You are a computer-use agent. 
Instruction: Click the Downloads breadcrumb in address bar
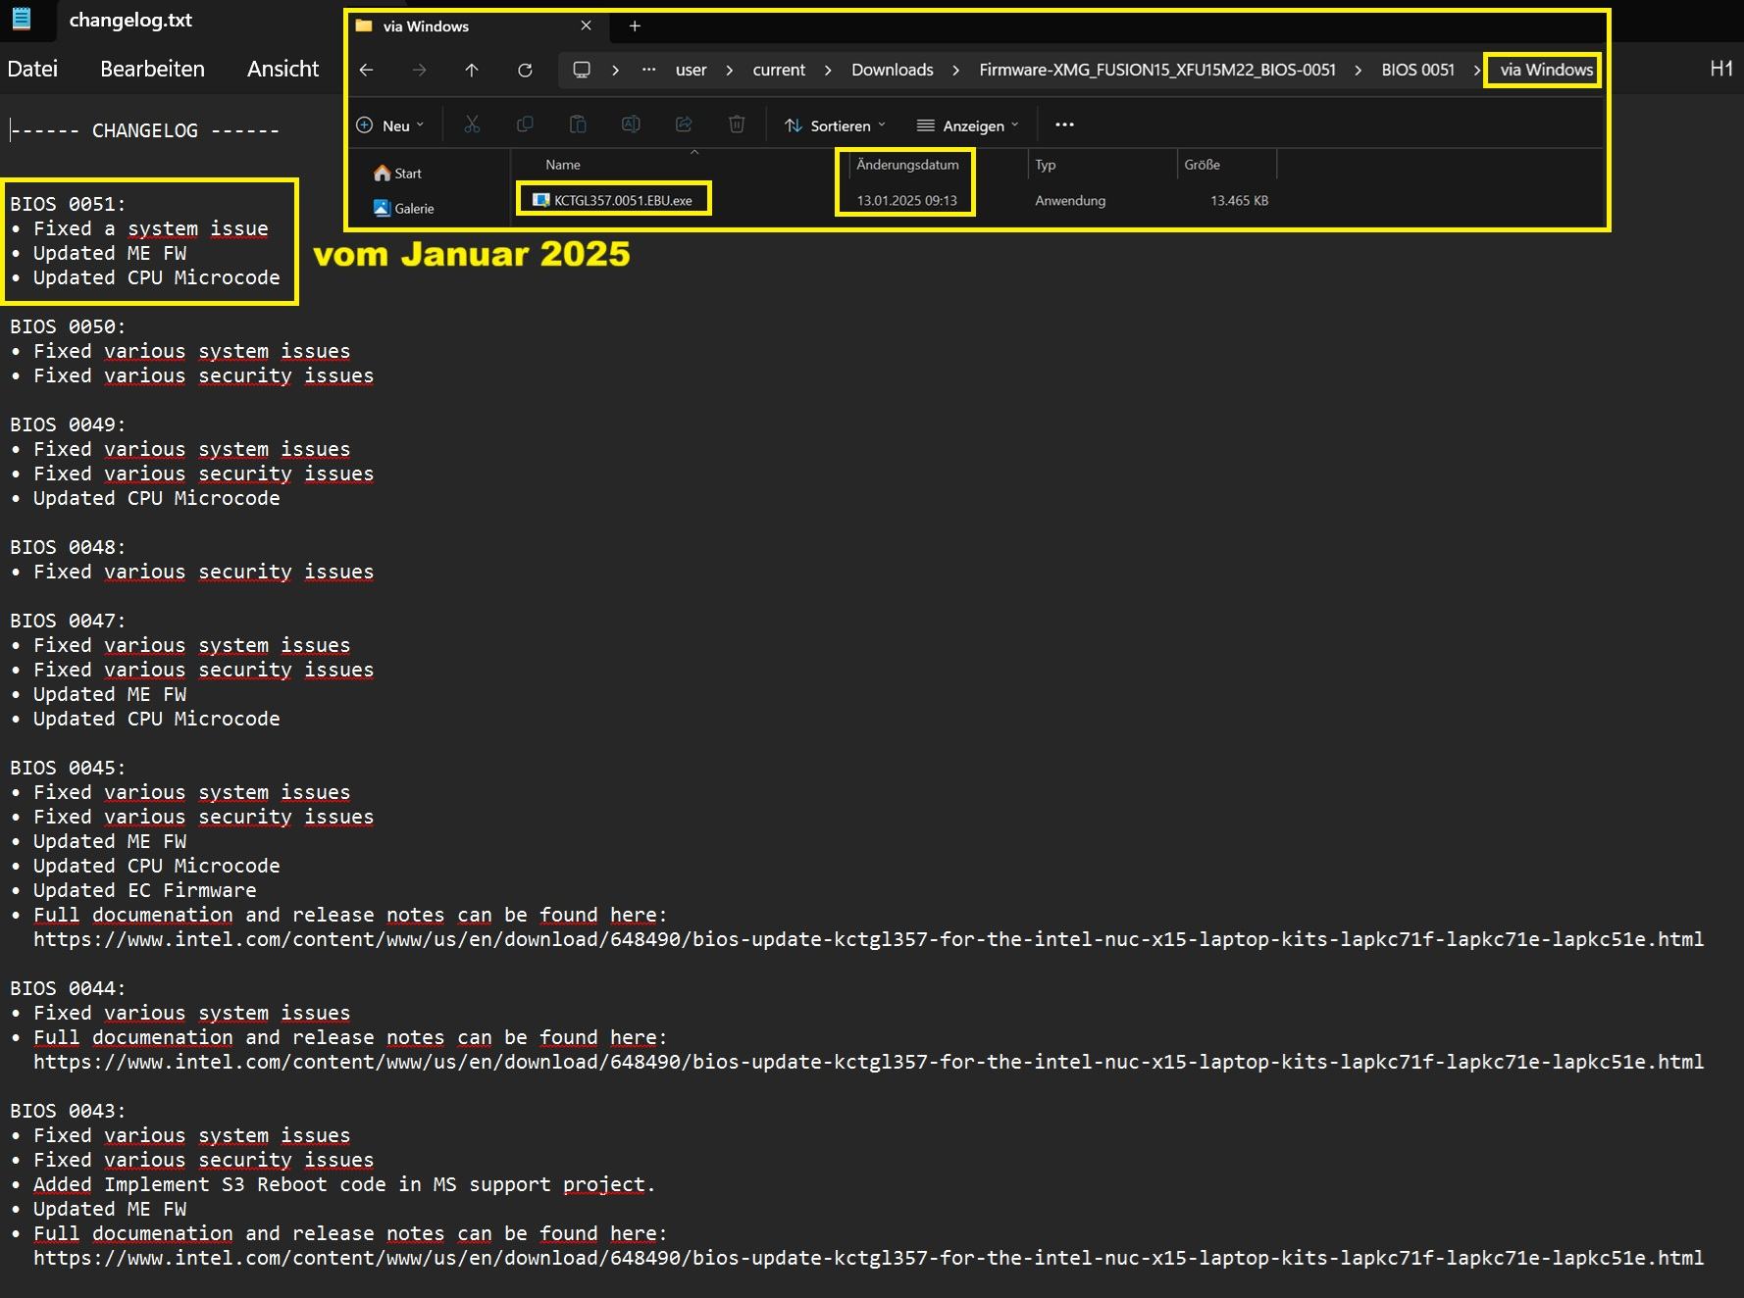[x=892, y=70]
